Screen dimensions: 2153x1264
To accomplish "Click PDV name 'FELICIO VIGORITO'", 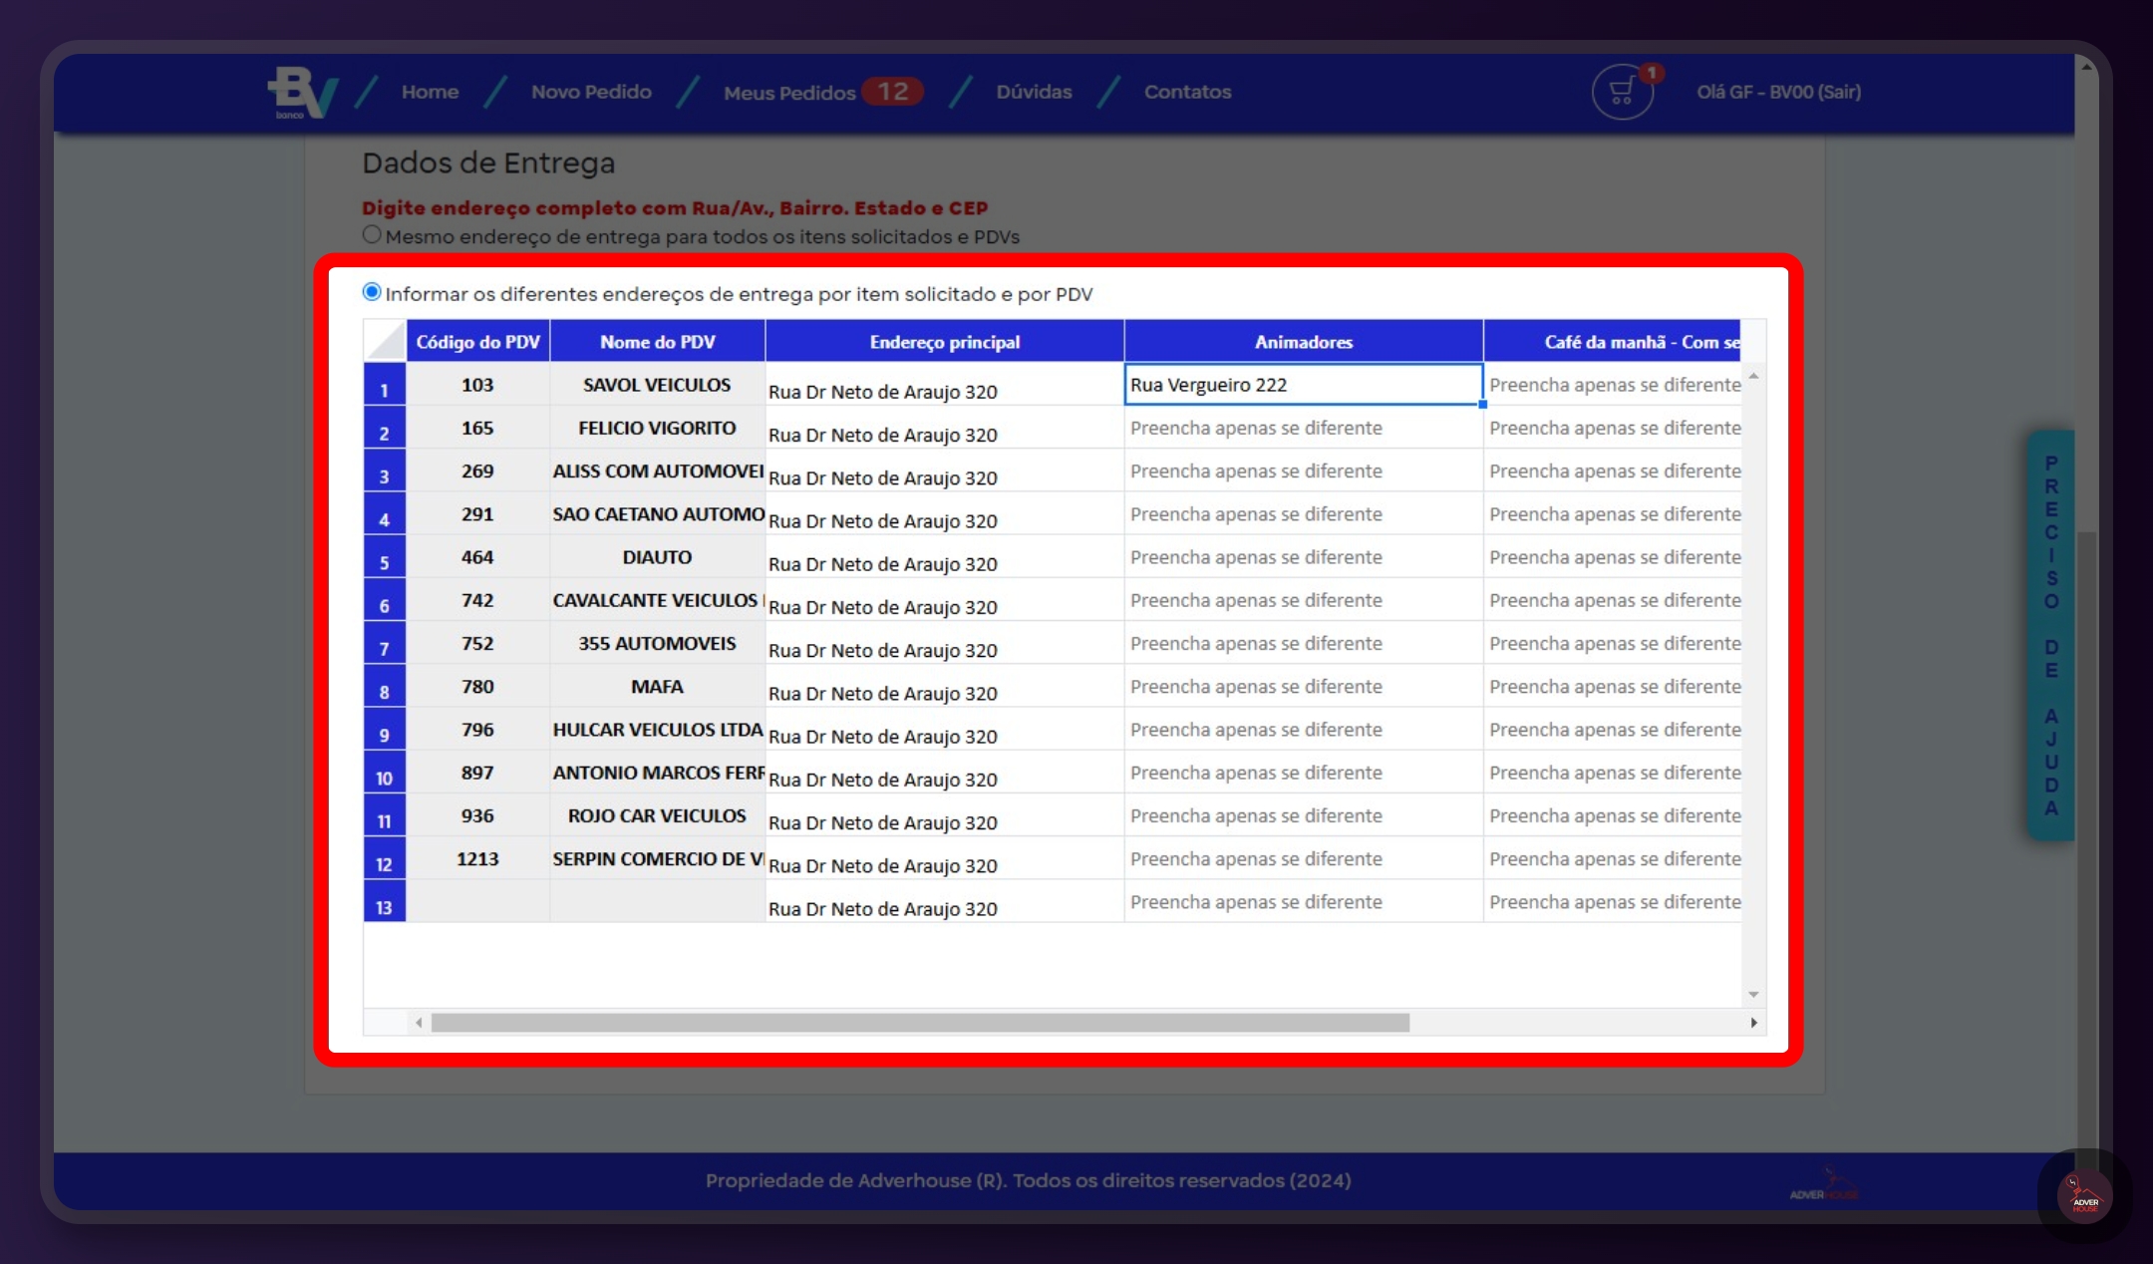I will 657,428.
